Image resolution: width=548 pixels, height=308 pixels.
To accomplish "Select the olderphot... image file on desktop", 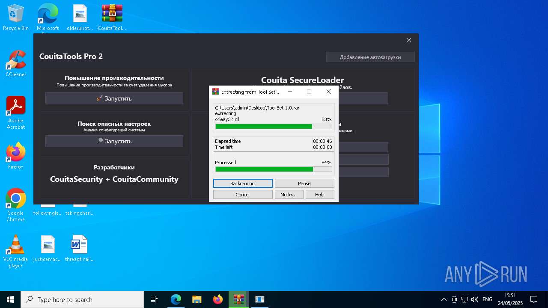I will [x=80, y=18].
